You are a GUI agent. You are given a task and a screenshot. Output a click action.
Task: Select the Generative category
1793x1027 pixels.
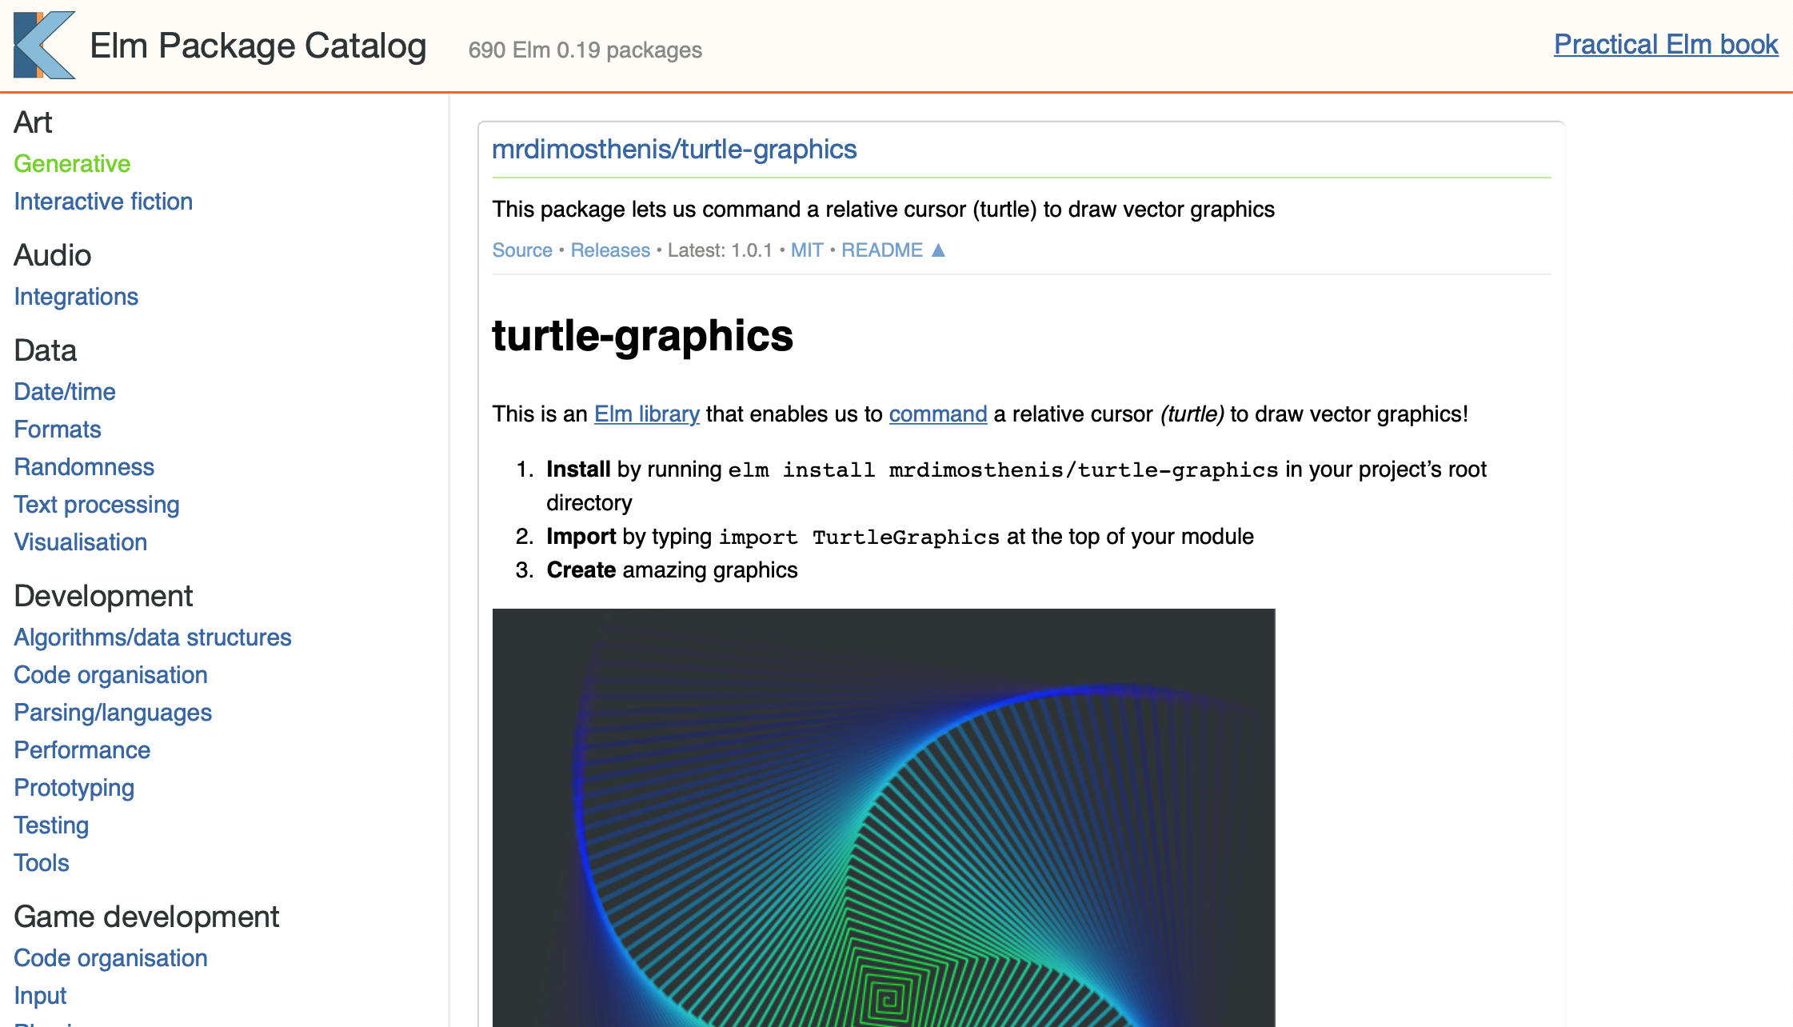[x=72, y=164]
